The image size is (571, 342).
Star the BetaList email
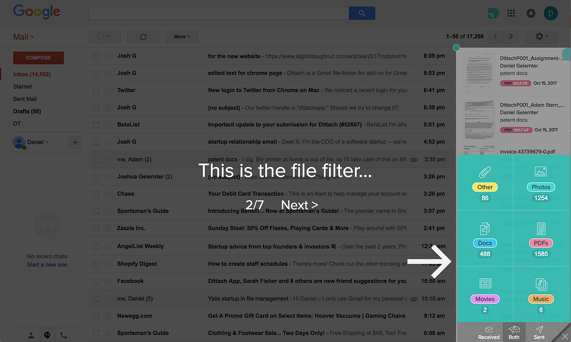(107, 125)
